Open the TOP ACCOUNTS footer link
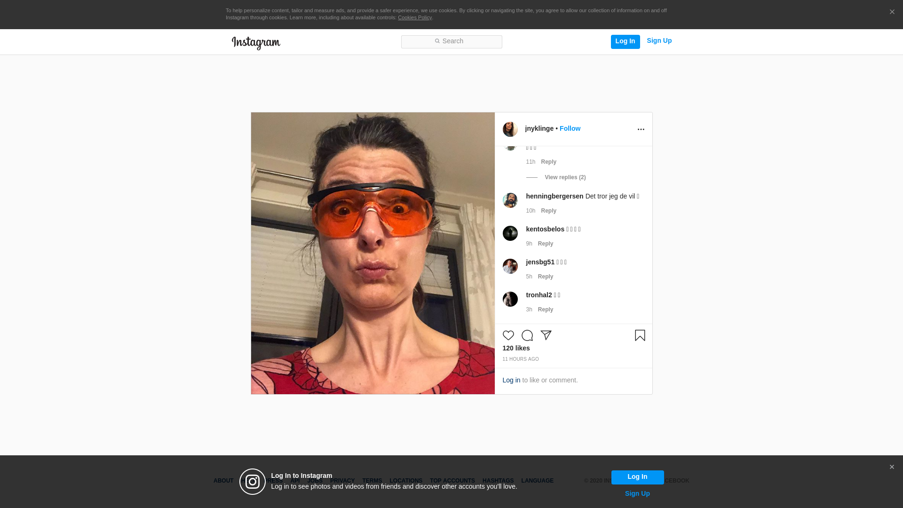903x508 pixels. point(452,481)
